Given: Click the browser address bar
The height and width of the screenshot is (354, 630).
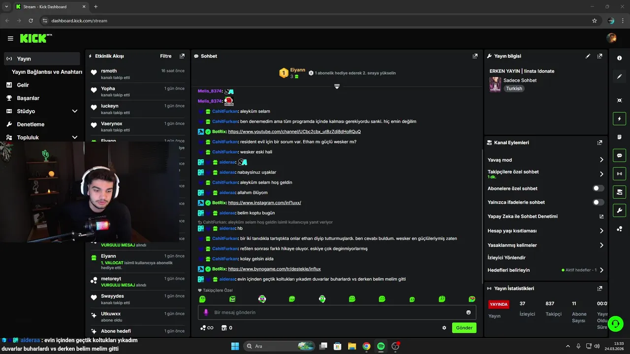Looking at the screenshot, I should (315, 21).
